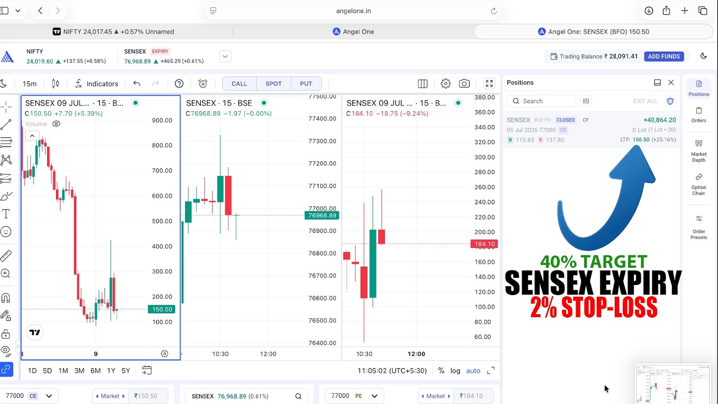Open the time axis settings gear
718x404 pixels.
[164, 354]
